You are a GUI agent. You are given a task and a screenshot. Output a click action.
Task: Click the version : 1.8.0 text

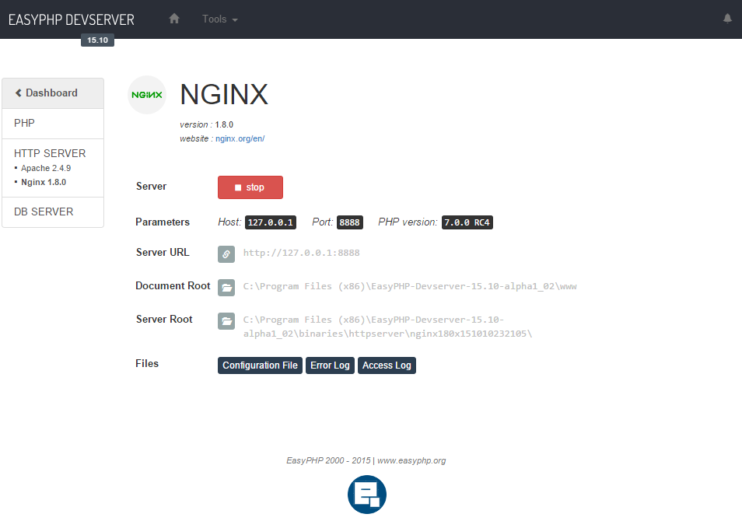coord(206,124)
